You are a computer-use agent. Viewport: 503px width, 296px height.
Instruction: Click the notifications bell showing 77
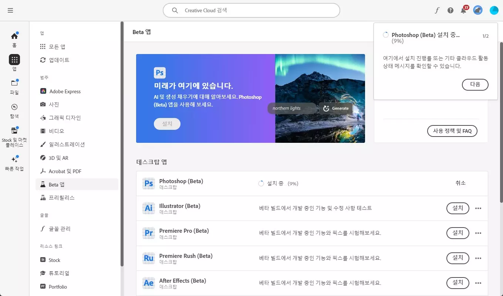tap(463, 10)
